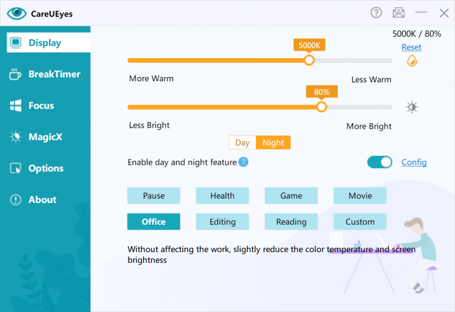
Task: Open the mail feedback icon in title bar
Action: [x=399, y=12]
